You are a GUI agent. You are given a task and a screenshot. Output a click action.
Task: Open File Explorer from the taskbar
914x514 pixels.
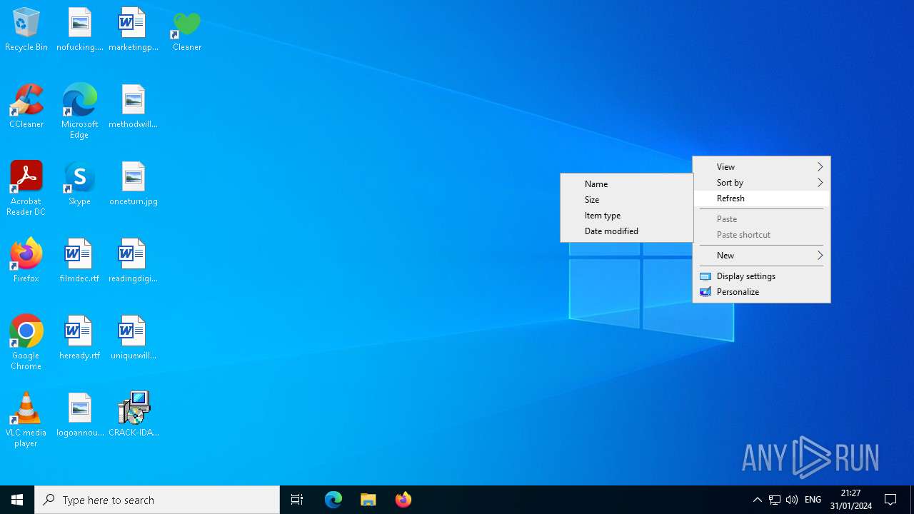[368, 500]
